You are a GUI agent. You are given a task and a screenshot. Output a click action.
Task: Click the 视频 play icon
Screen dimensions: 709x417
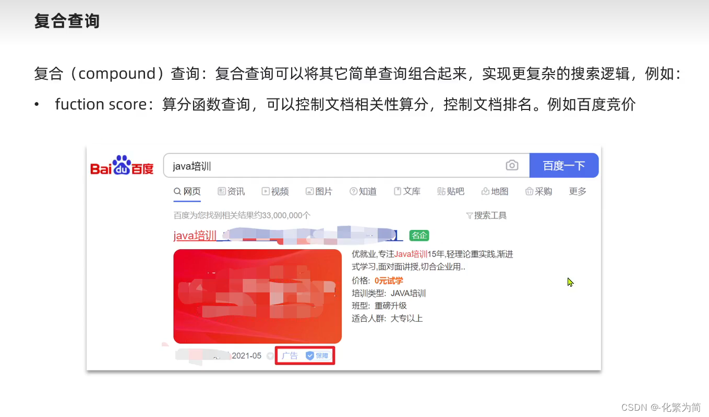point(266,192)
